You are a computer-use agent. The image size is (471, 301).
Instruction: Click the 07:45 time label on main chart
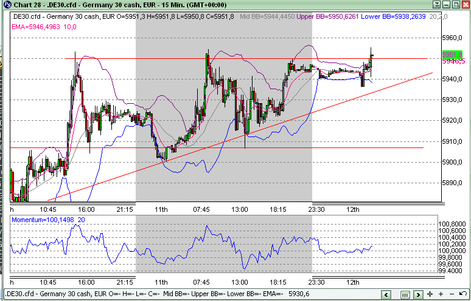[x=201, y=209]
